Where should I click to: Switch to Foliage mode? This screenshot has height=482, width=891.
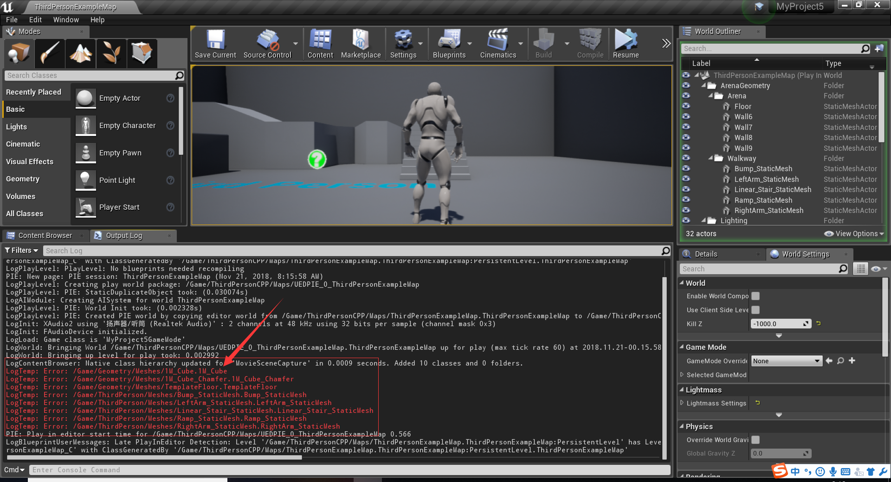[111, 53]
